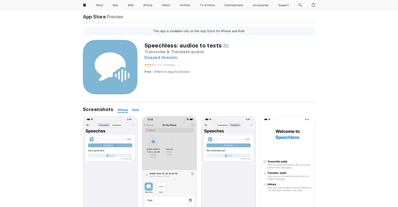Open the Welcome to Speechless screenshot

287,162
